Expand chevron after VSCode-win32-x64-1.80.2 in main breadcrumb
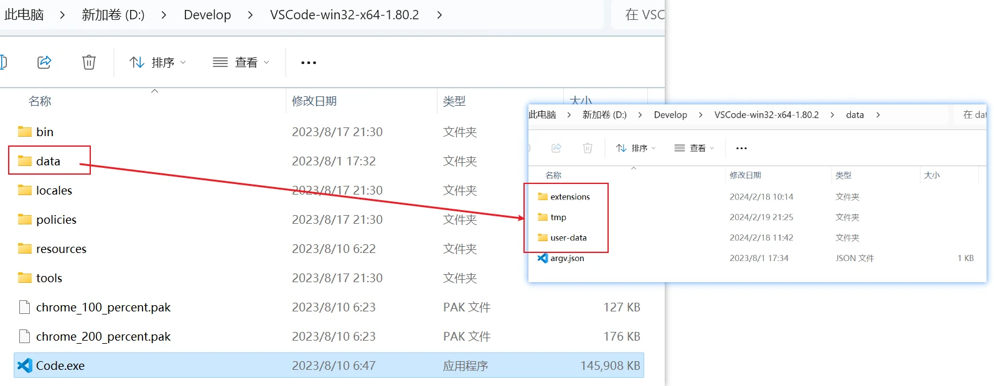Viewport: 994px width, 386px height. click(x=439, y=15)
